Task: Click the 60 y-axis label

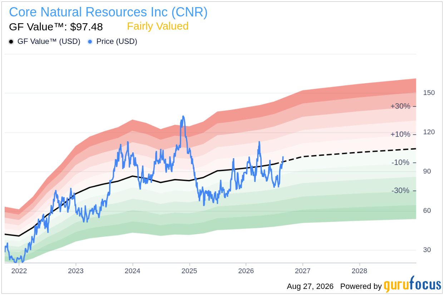Action: click(427, 211)
